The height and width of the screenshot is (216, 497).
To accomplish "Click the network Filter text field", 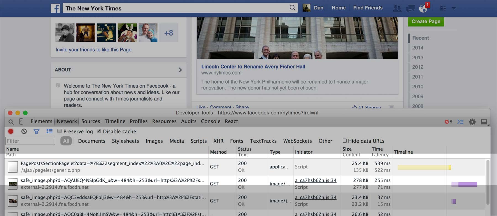I will point(30,141).
